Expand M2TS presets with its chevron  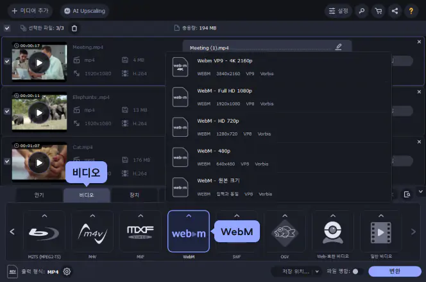click(x=44, y=216)
